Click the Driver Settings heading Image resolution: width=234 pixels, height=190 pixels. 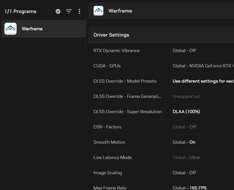(x=111, y=35)
